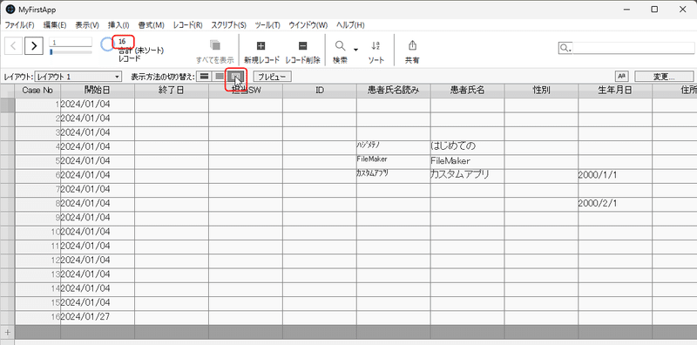Open the ファイル(F) menu
This screenshot has height=345, width=697.
19,25
